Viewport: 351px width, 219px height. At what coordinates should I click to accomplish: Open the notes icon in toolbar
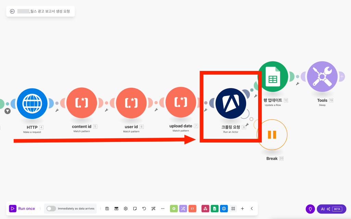pyautogui.click(x=135, y=208)
